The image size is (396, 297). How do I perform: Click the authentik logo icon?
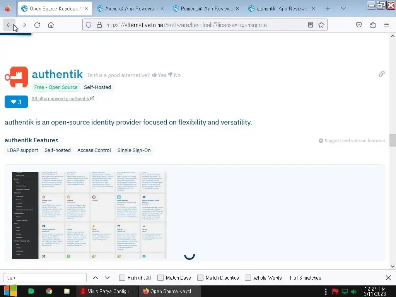click(16, 77)
